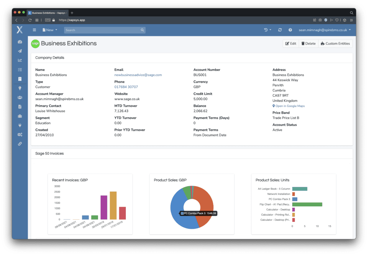Viewport: 368px width, 255px height.
Task: Click the purple 30/03/2019 invoice bar
Action: [x=104, y=207]
